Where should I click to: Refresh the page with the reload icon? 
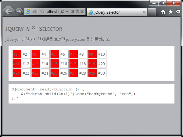(77, 12)
